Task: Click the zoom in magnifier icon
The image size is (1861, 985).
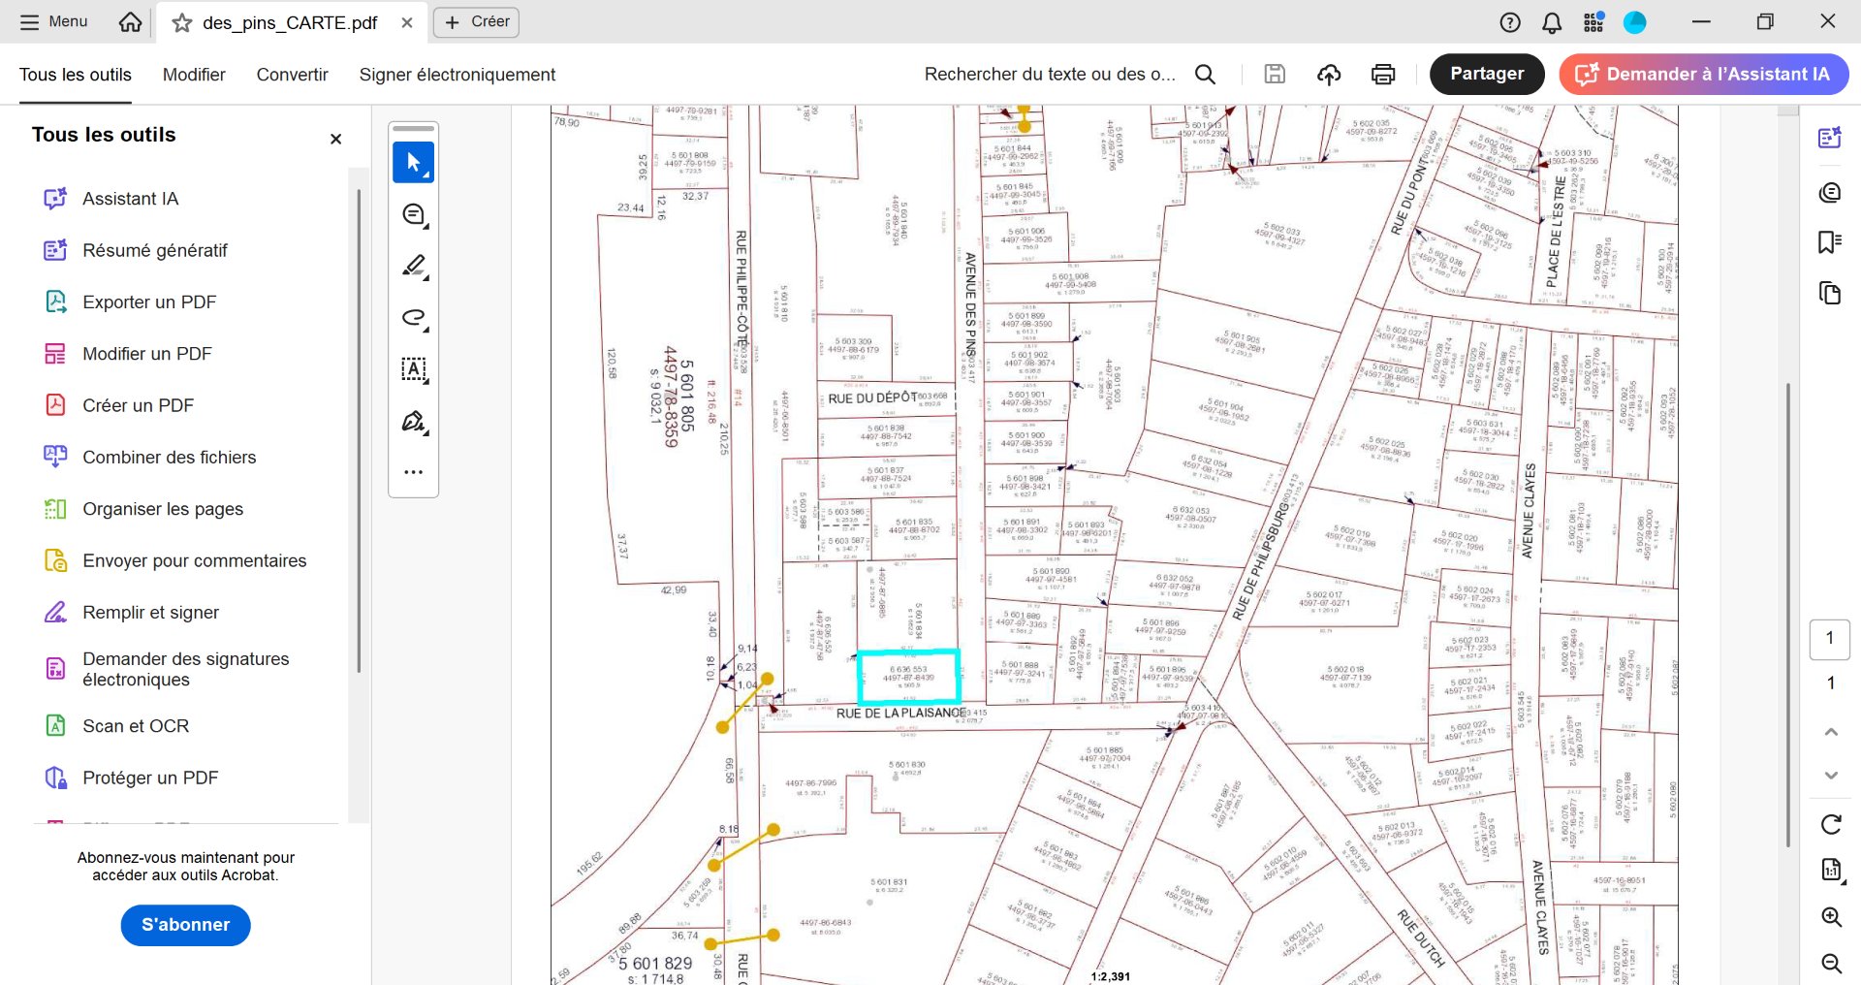Action: click(1831, 917)
